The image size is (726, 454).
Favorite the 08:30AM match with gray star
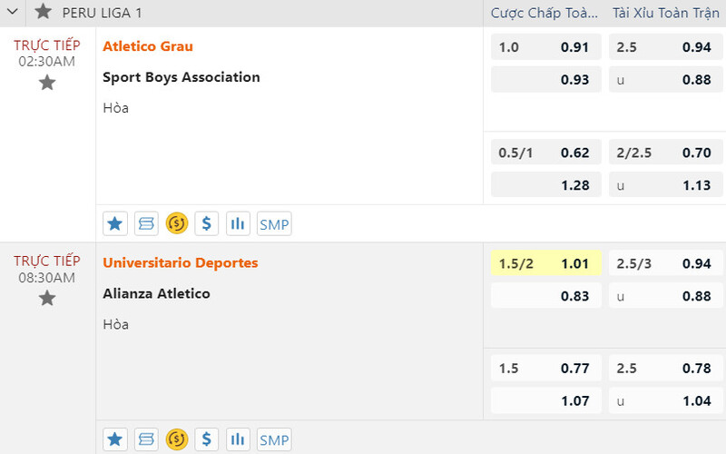point(47,299)
